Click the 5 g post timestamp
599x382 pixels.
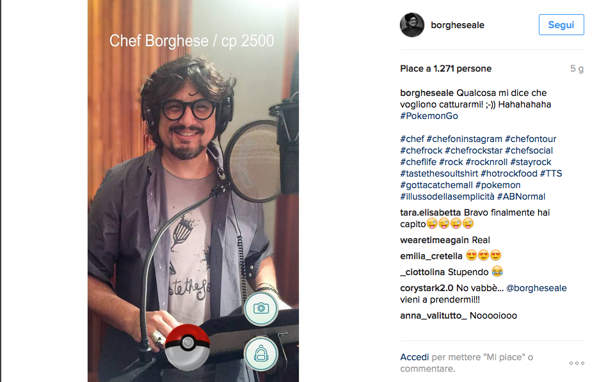[577, 68]
